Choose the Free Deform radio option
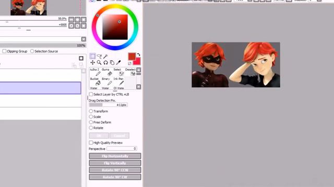334x187 pixels. click(x=91, y=122)
